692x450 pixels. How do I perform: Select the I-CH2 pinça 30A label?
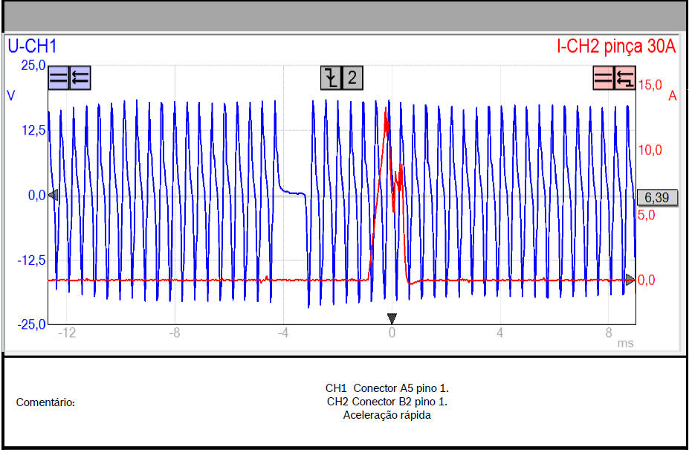pyautogui.click(x=616, y=47)
